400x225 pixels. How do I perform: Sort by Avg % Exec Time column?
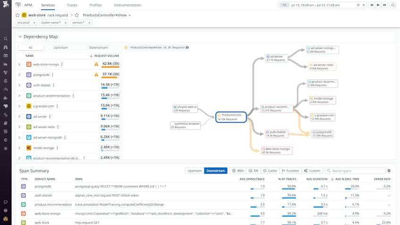(345, 179)
